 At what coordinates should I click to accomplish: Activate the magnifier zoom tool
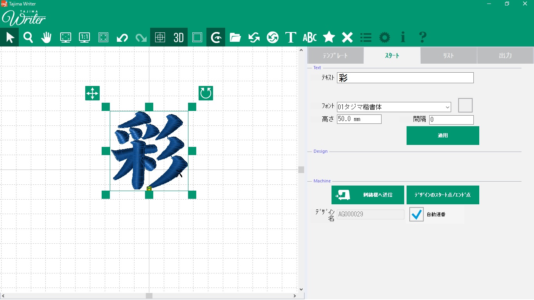click(28, 37)
